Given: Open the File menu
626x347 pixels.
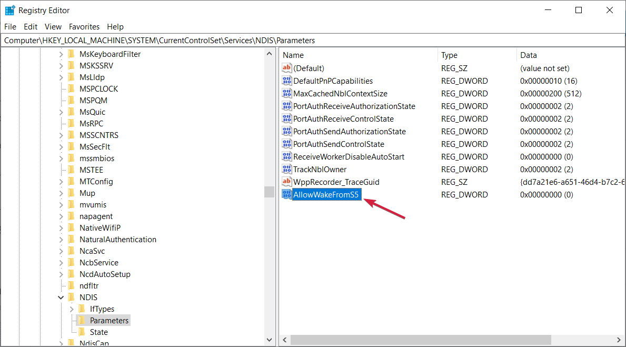Looking at the screenshot, I should pyautogui.click(x=11, y=27).
